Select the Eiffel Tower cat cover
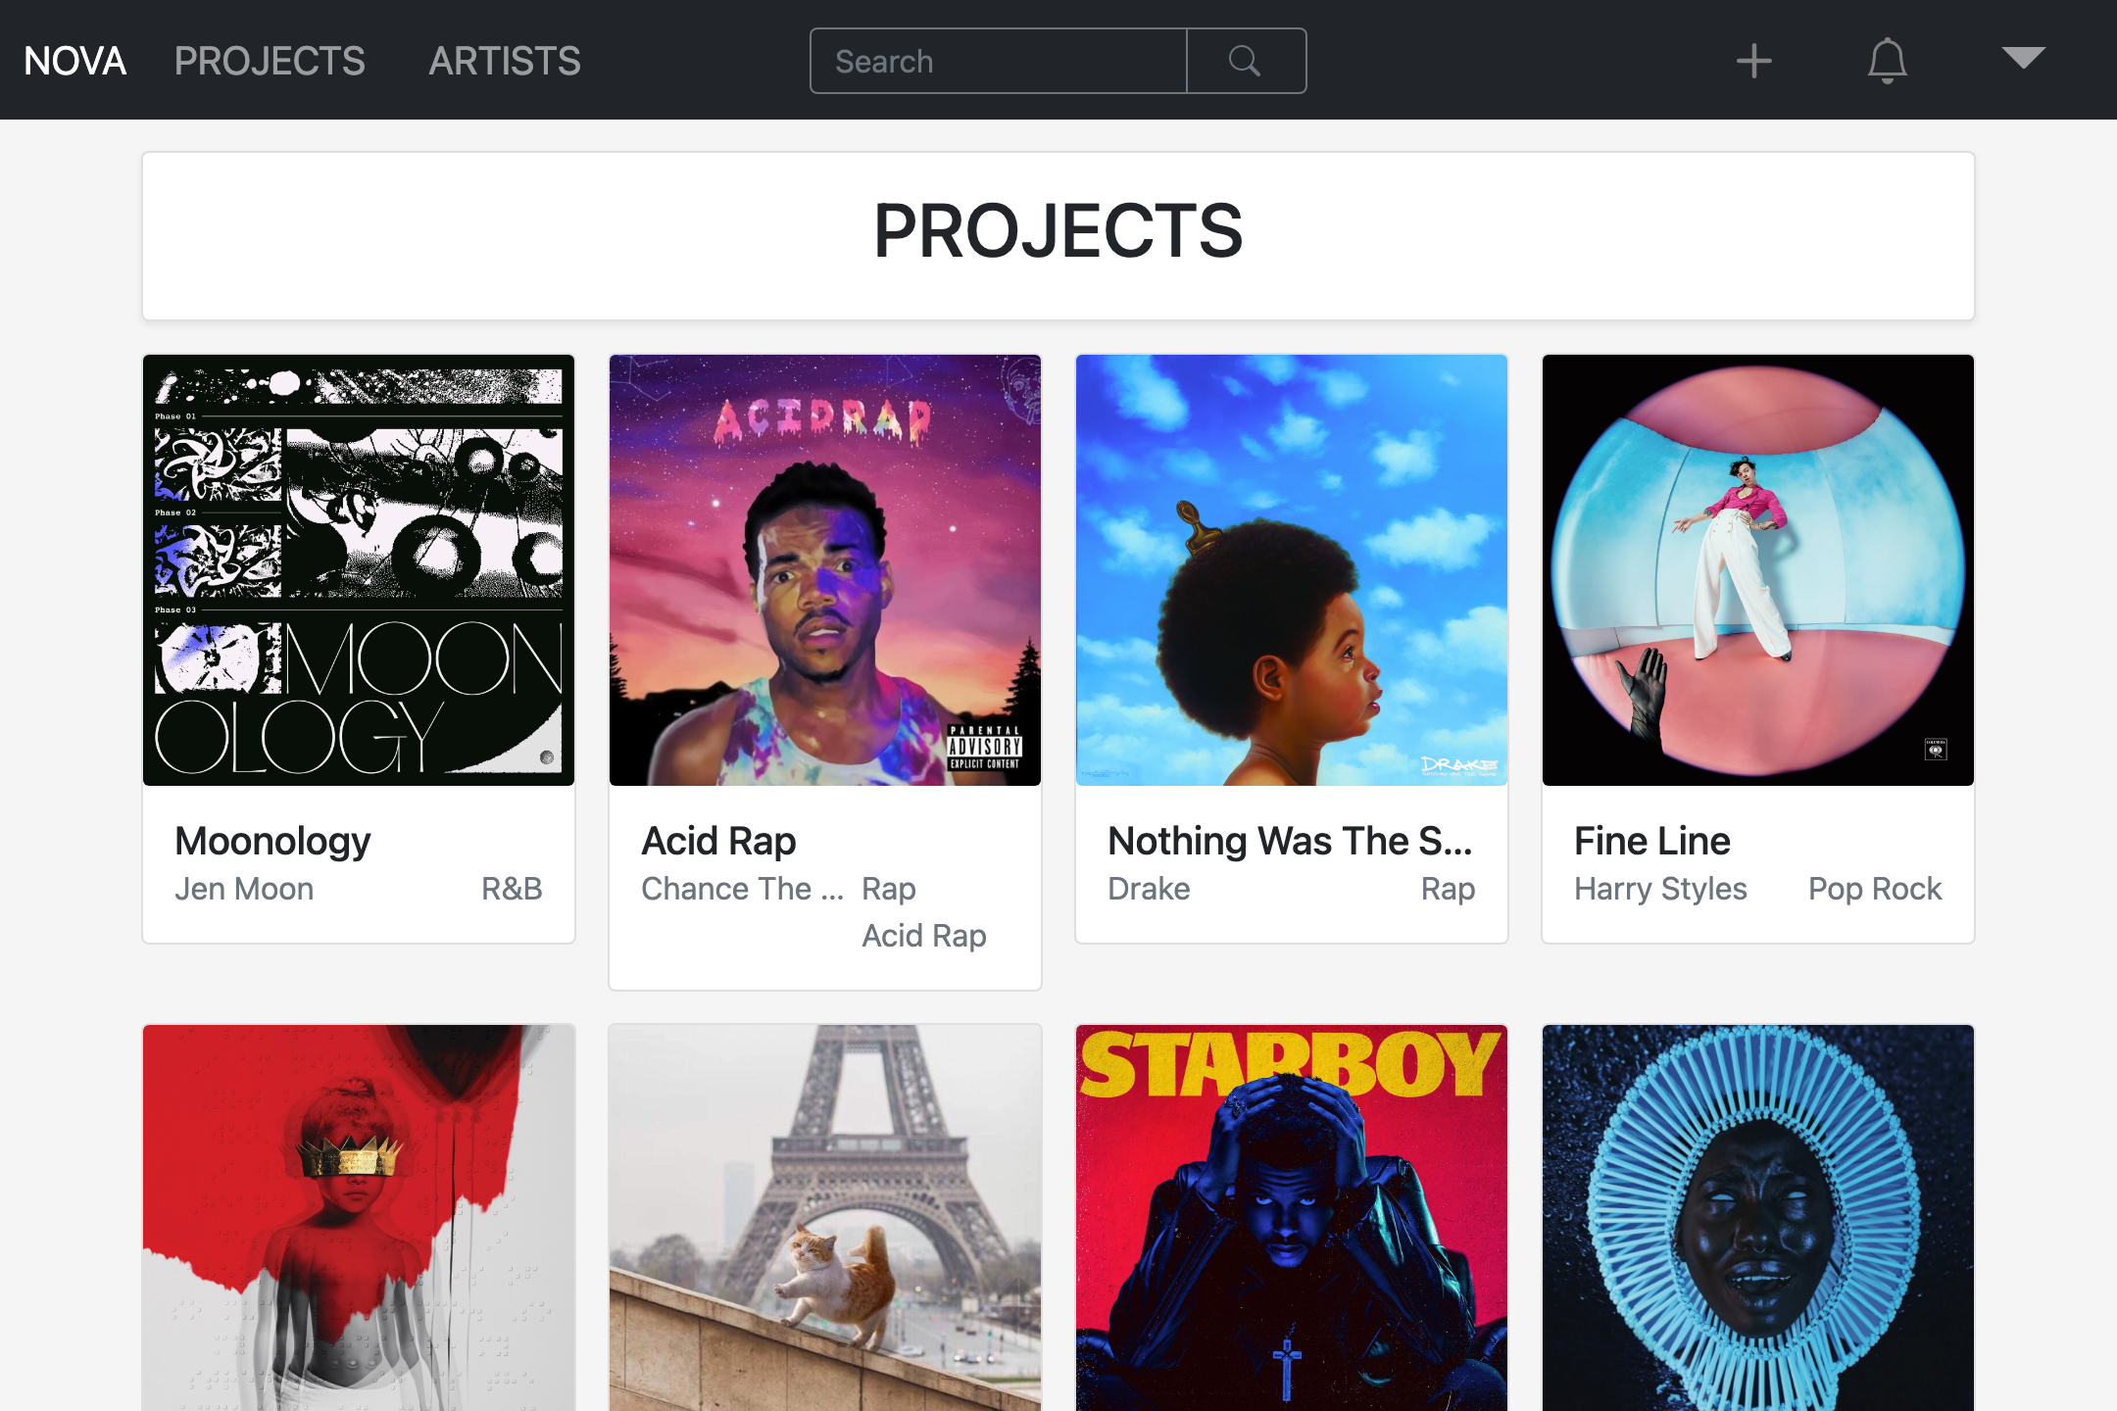Screen dimensions: 2117x1411 pos(825,1218)
